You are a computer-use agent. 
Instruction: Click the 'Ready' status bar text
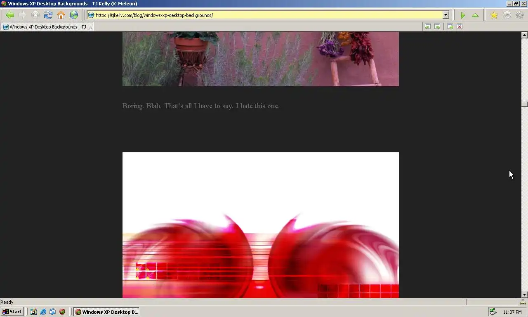(x=7, y=302)
